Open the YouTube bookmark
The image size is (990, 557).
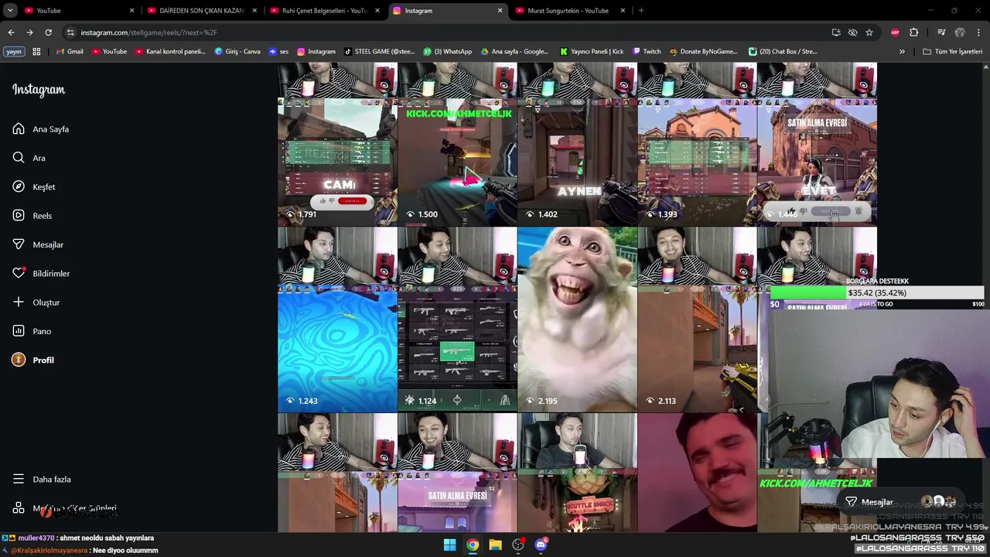[x=109, y=52]
